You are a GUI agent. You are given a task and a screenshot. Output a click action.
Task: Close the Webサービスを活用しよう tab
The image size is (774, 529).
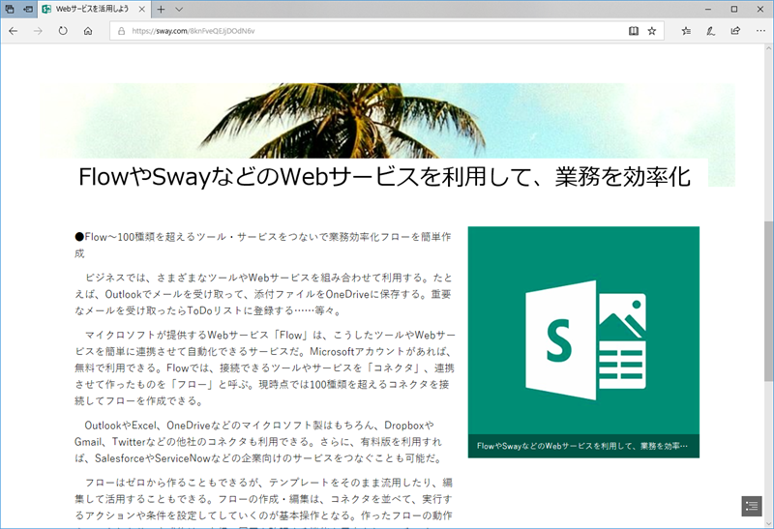141,9
